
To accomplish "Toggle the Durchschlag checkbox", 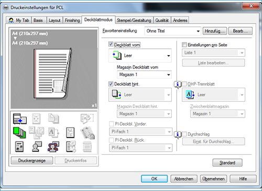I will (184, 134).
